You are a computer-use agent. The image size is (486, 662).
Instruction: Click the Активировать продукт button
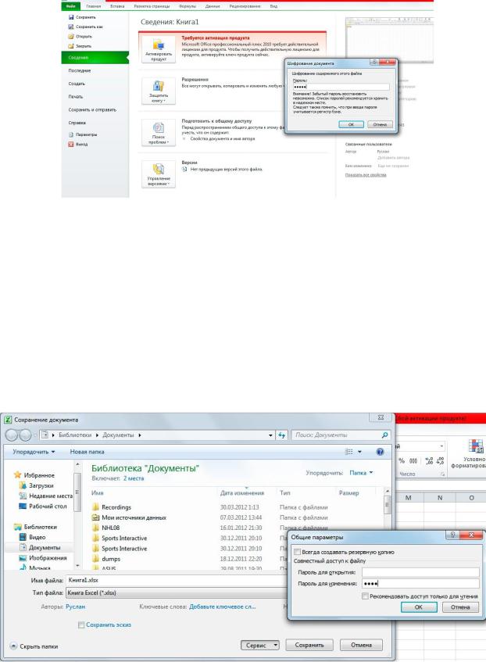coord(159,49)
